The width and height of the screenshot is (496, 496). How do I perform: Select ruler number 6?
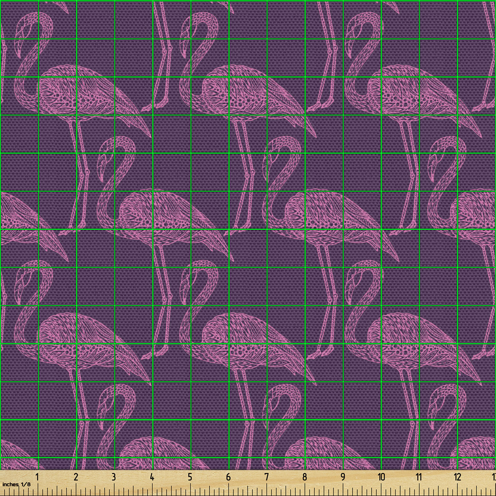point(228,477)
